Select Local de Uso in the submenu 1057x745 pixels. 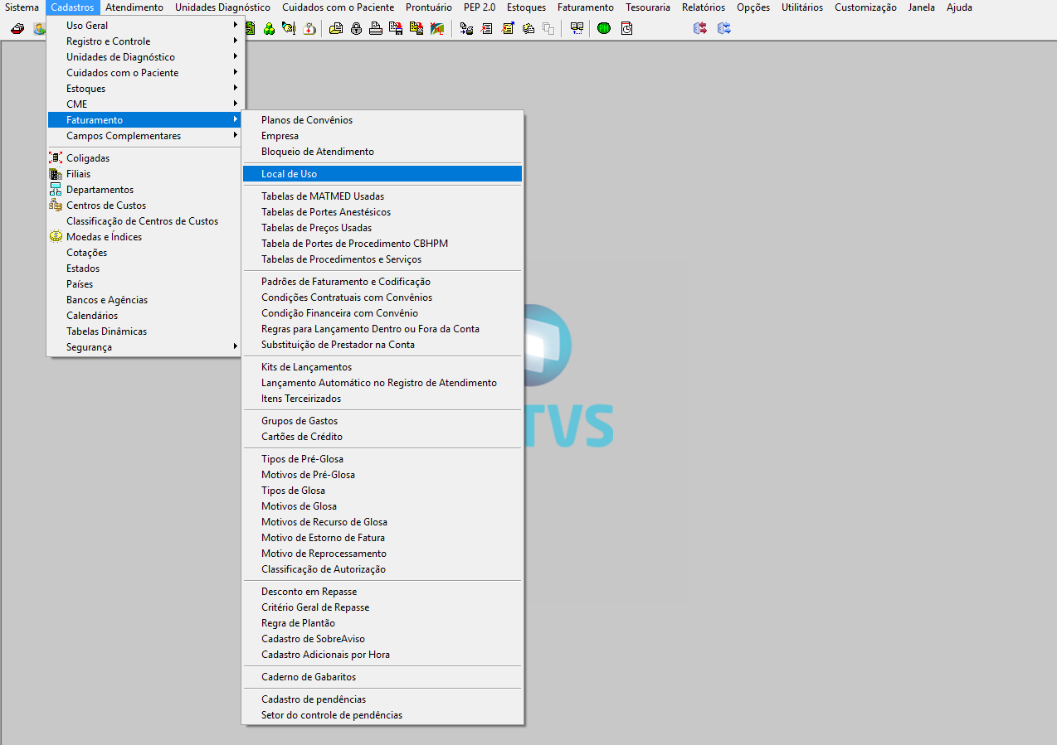tap(382, 174)
